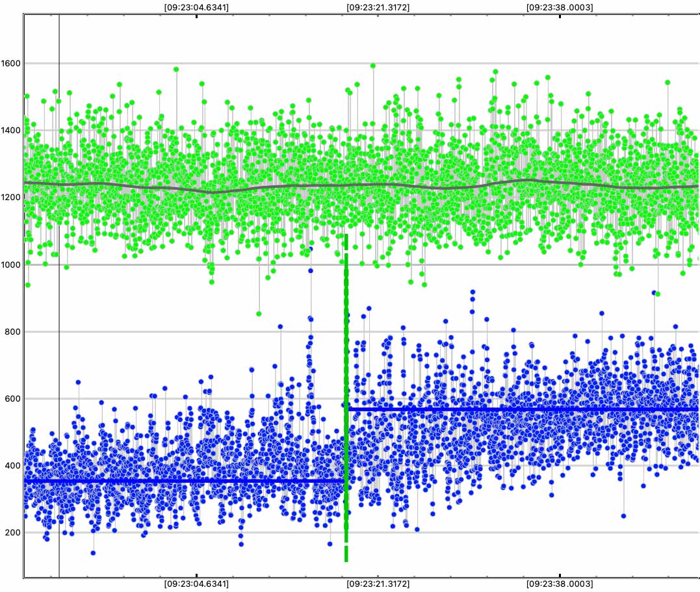Click the blue mean line near 350
The height and width of the screenshot is (592, 700).
coord(184,481)
